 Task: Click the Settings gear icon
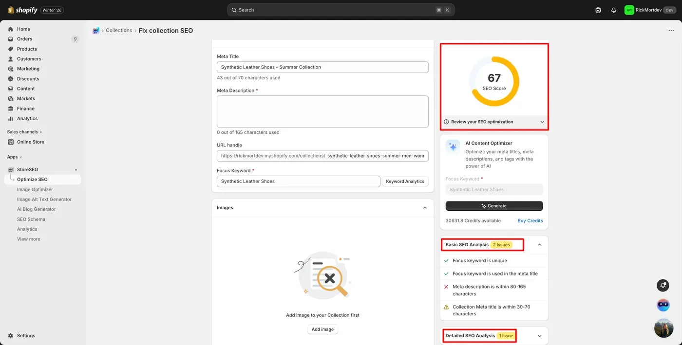click(11, 336)
